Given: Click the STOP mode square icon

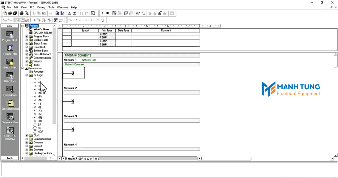Looking at the screenshot, I should (x=107, y=13).
